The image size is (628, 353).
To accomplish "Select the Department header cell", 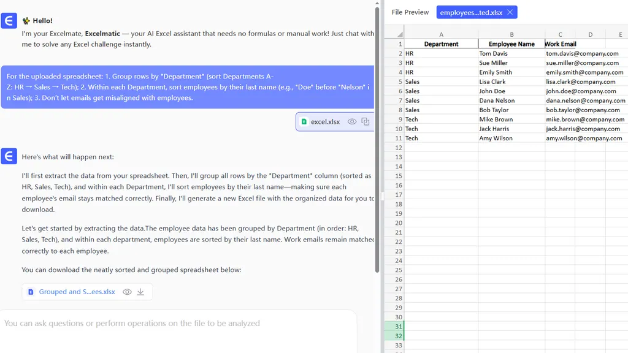I will tap(441, 44).
